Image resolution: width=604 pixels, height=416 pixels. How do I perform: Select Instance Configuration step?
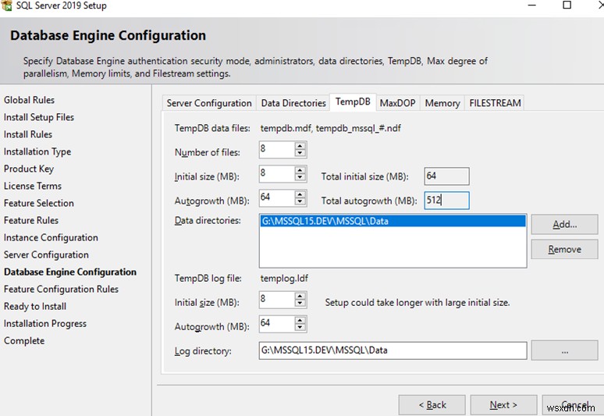point(51,238)
